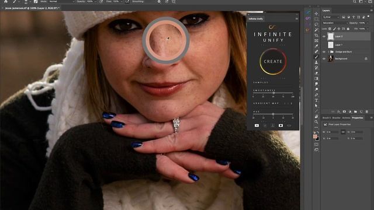Show Layer 1 via its visibility box
The height and width of the screenshot is (210, 374).
point(324,45)
